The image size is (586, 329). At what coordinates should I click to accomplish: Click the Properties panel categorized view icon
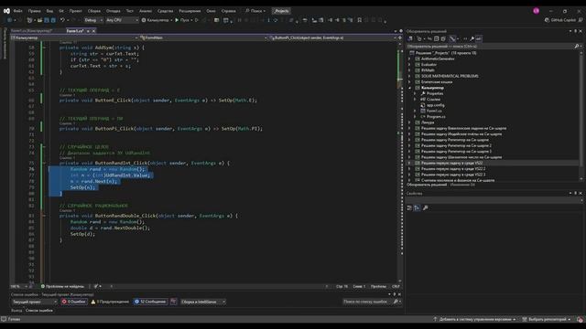[409, 208]
